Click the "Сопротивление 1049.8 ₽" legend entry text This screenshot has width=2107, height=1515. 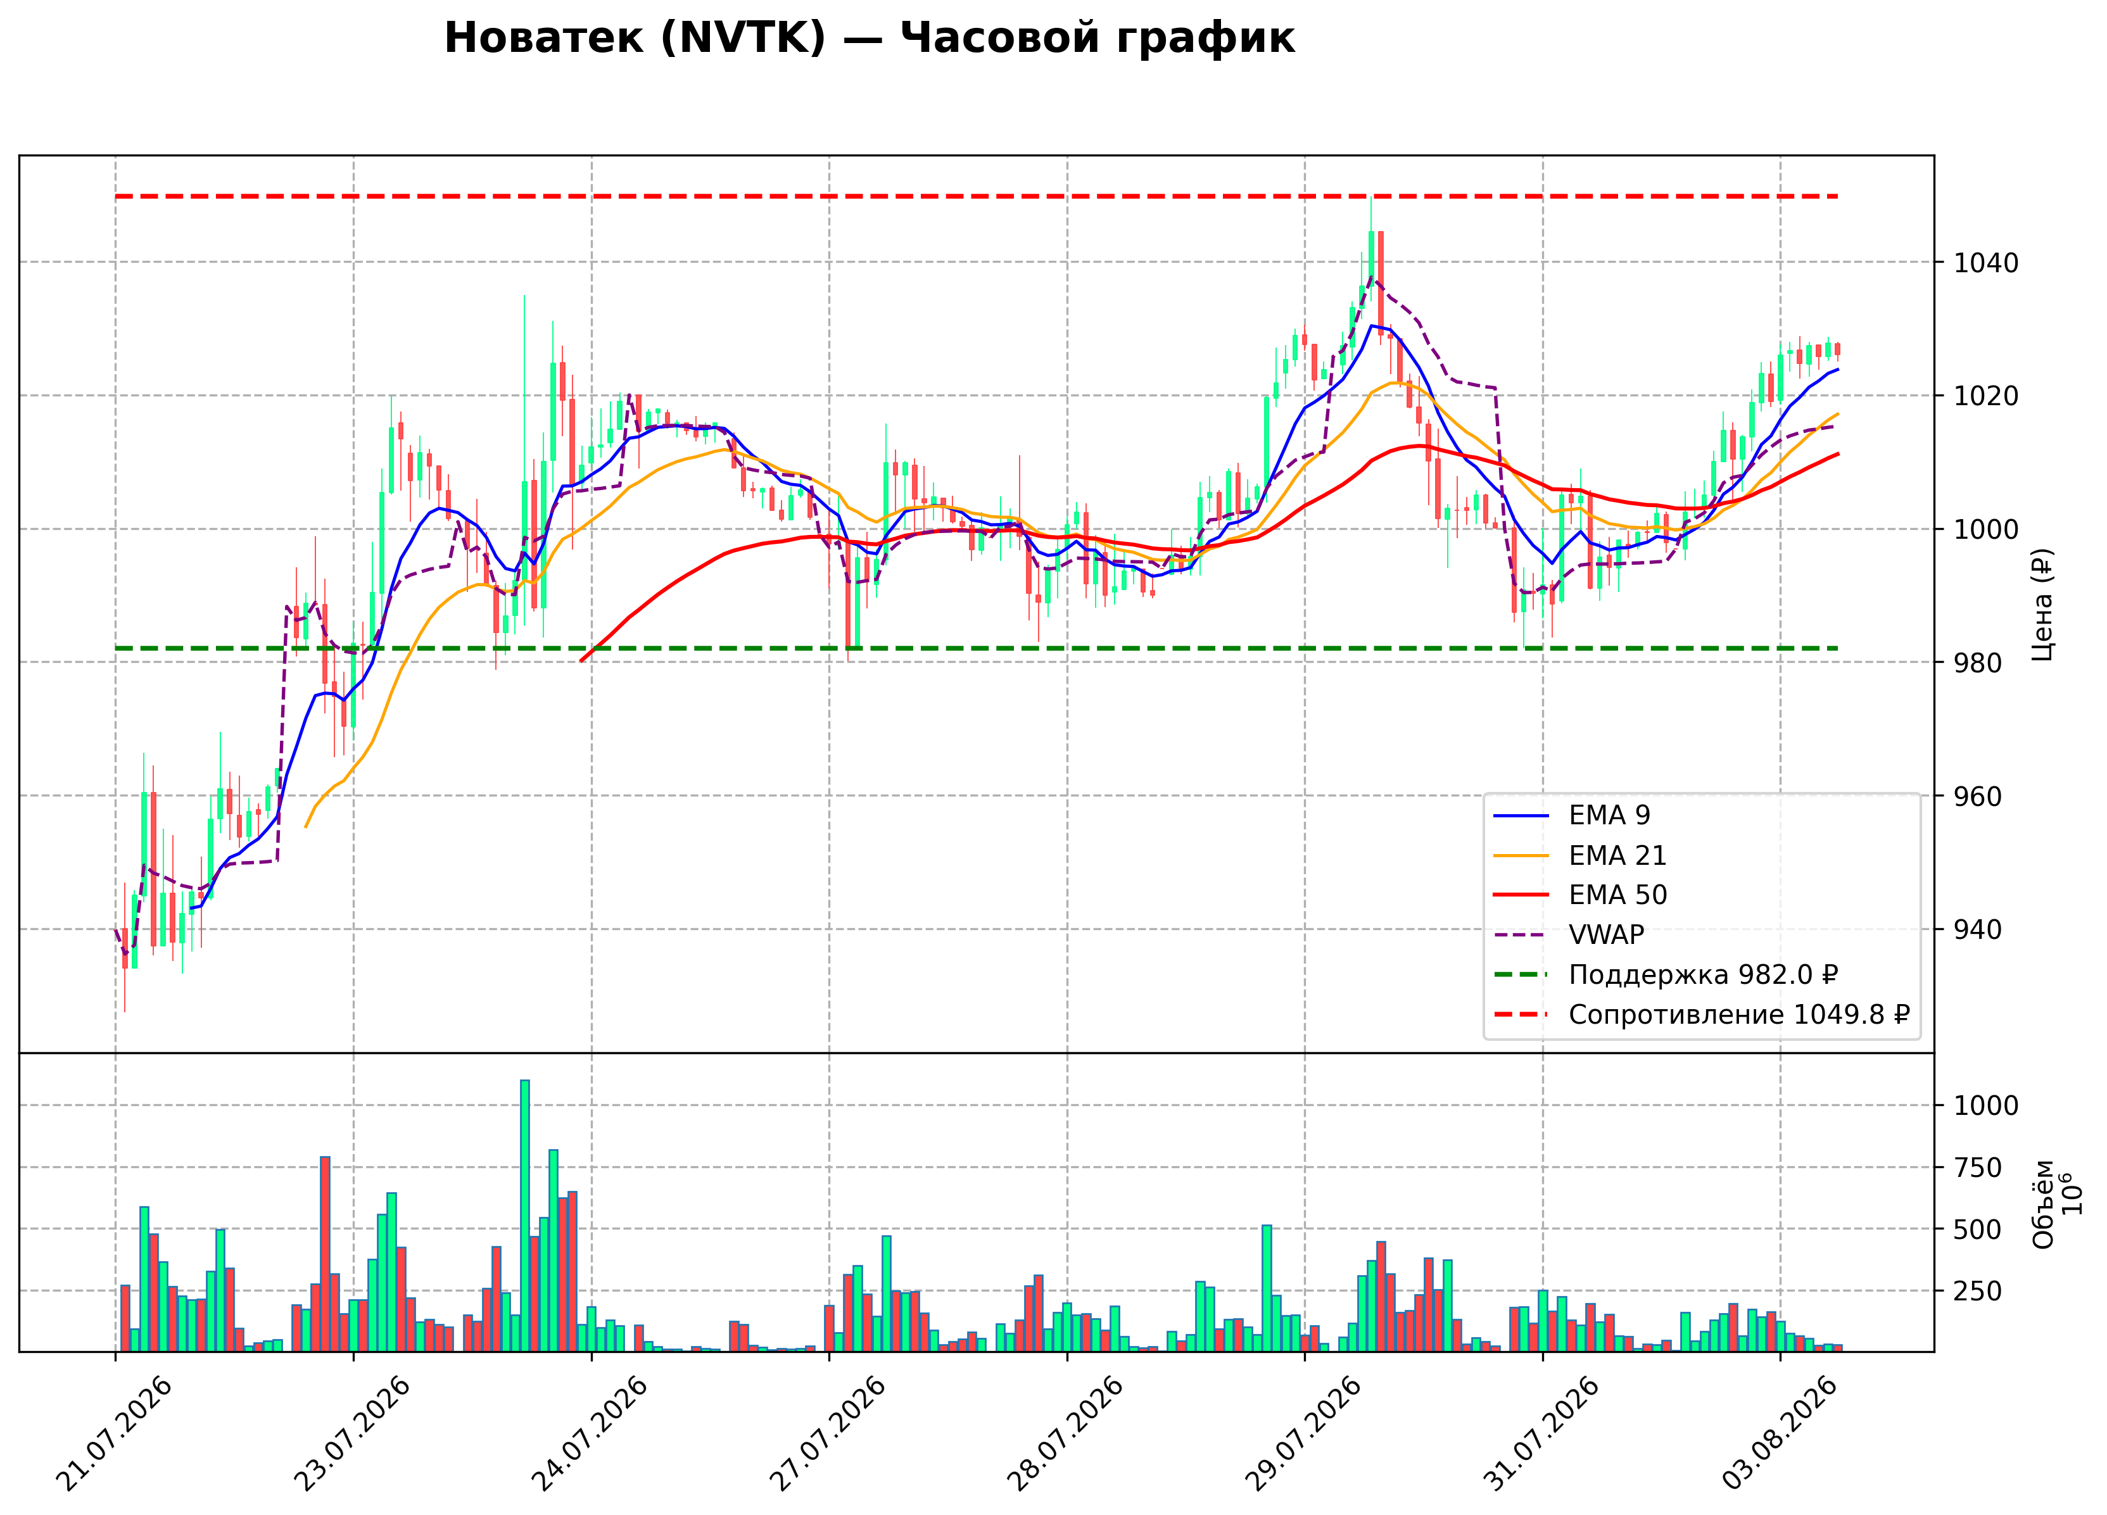1739,1014
